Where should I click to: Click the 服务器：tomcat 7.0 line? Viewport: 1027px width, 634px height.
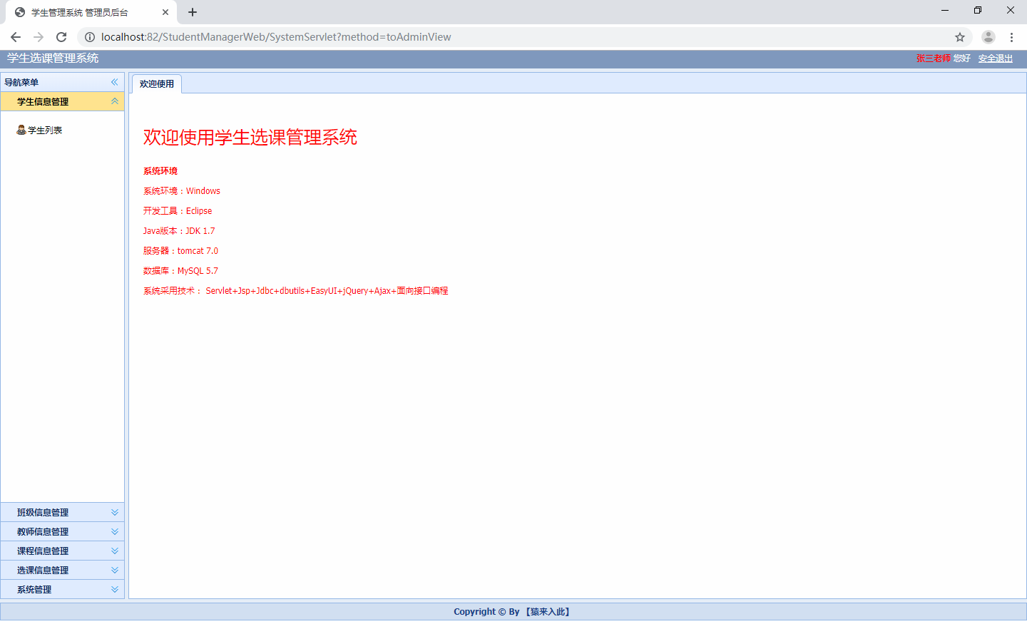(x=181, y=251)
